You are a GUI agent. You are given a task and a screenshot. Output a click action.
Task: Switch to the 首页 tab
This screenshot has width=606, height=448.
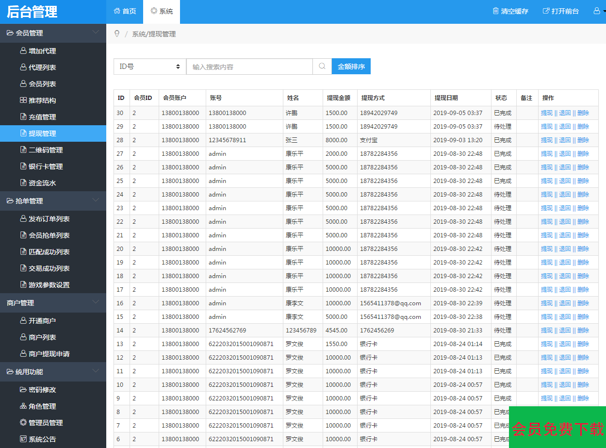point(125,11)
